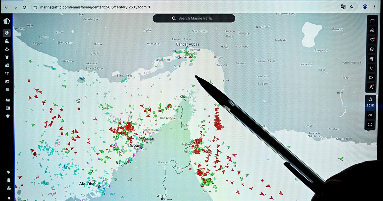The image size is (383, 201).
Task: Click the Bandar Abbas city label
Action: coord(188,44)
